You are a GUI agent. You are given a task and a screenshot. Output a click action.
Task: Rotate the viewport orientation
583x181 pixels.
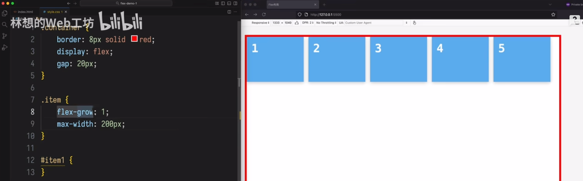pos(296,23)
